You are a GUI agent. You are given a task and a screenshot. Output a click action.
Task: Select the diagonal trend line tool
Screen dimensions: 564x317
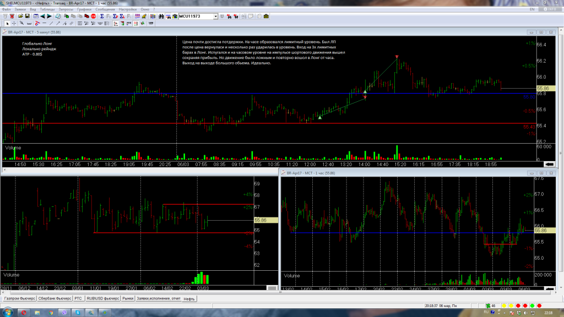pyautogui.click(x=51, y=23)
